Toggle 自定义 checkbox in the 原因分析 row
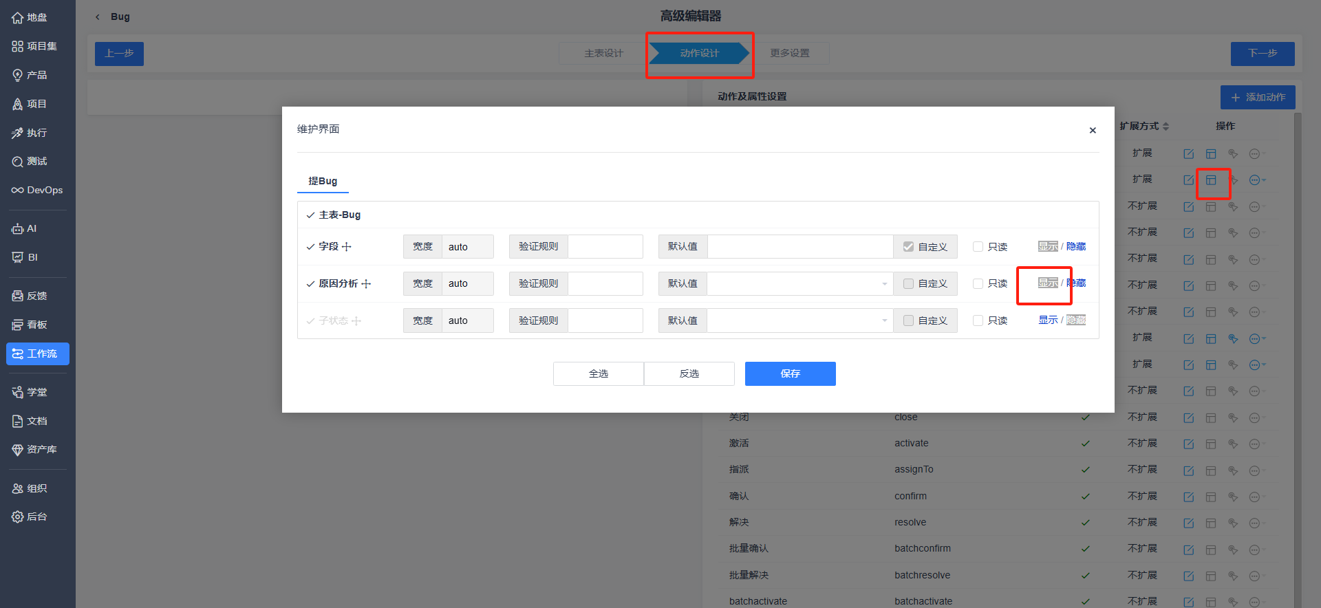Viewport: 1321px width, 608px height. point(908,283)
